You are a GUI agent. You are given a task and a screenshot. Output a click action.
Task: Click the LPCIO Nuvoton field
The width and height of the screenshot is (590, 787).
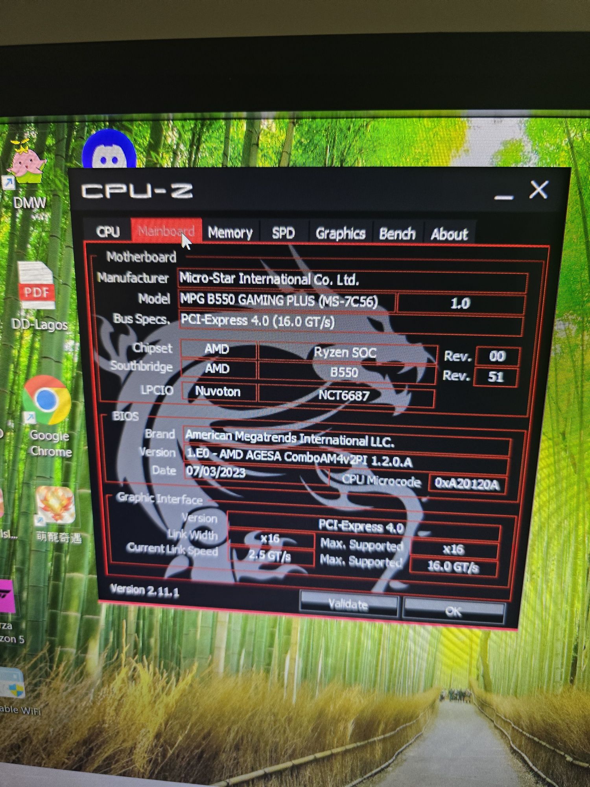219,392
